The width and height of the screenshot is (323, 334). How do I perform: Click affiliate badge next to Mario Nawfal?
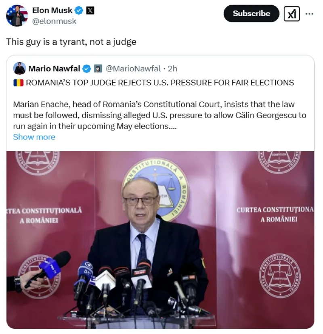click(x=98, y=69)
